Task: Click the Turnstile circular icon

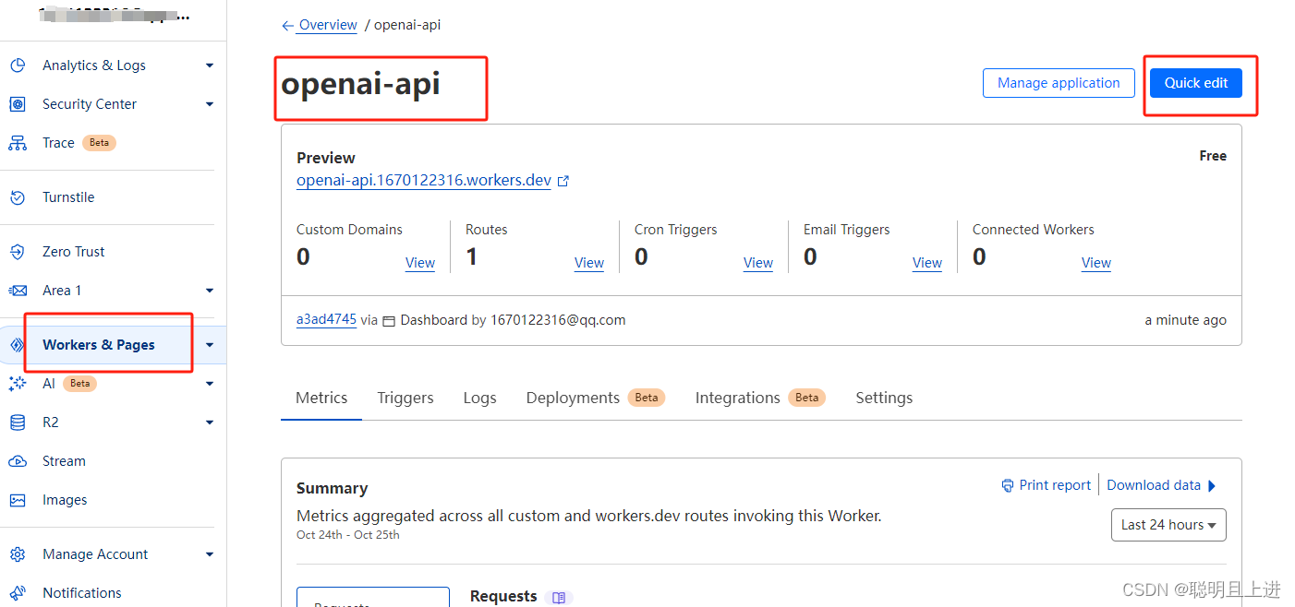Action: point(18,197)
